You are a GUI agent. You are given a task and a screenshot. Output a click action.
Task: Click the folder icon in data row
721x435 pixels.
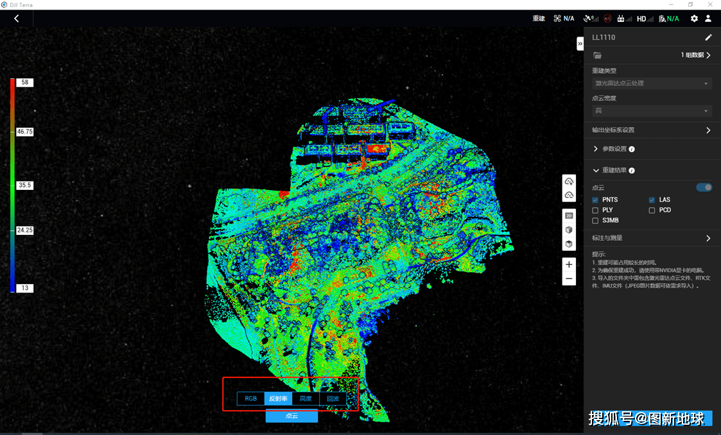coord(597,55)
